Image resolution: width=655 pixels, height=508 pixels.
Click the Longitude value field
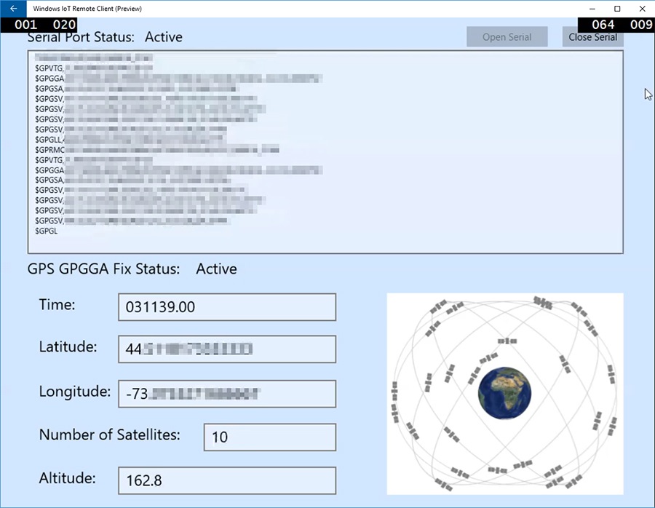pos(227,394)
